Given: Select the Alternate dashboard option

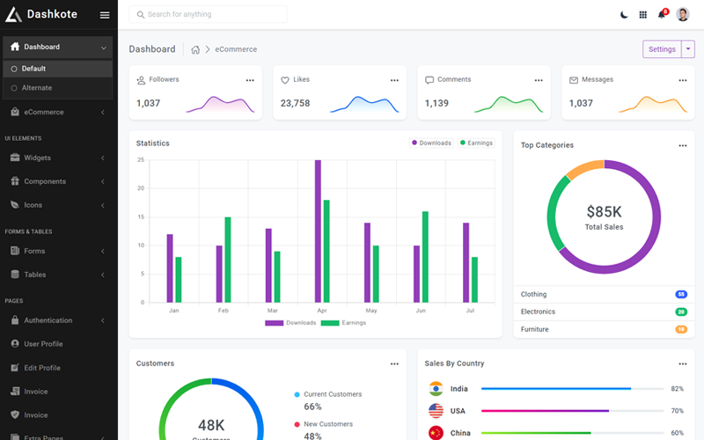Looking at the screenshot, I should (58, 88).
